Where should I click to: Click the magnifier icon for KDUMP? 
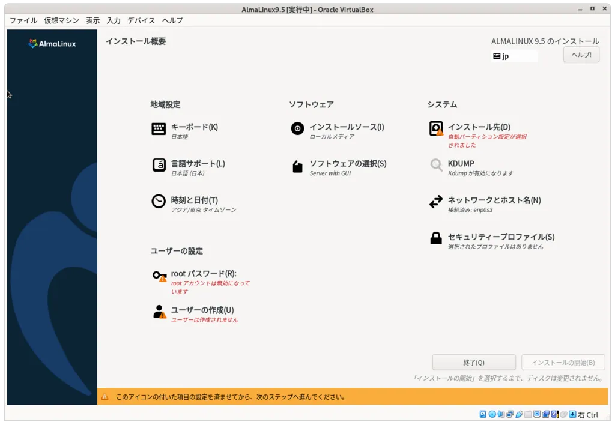point(436,166)
